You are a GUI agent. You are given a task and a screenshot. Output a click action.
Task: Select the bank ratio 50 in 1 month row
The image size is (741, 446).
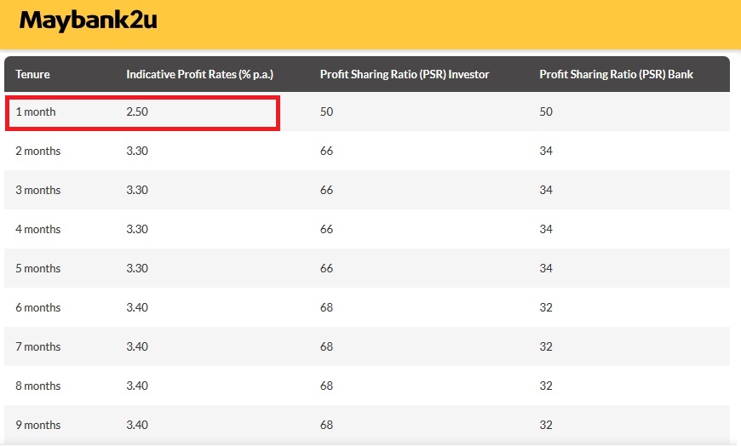546,111
